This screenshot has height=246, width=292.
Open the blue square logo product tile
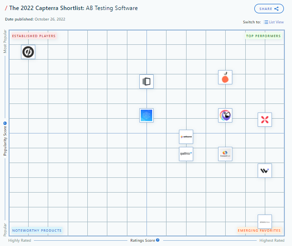[x=146, y=115]
